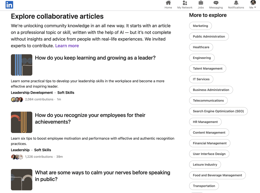Click the My Network nav label
The image size is (260, 193).
click(x=185, y=7)
